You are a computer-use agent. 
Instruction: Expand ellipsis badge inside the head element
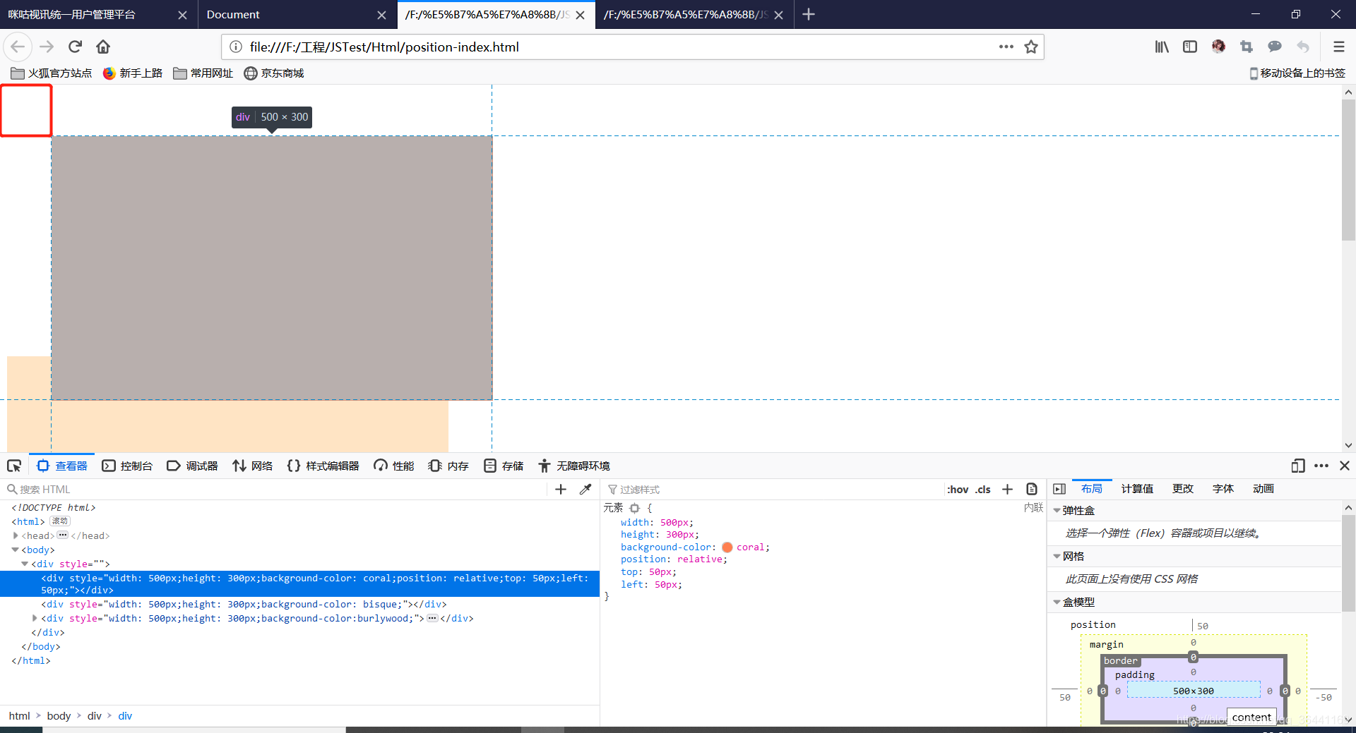click(x=63, y=535)
